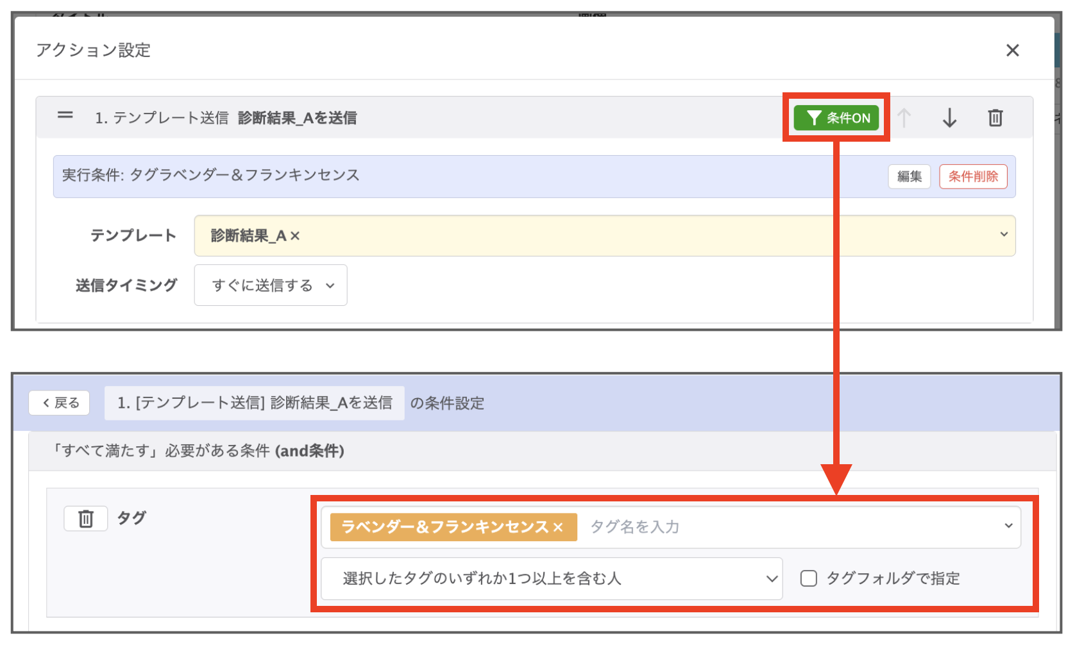Remove 診断結果_A with its × mark
The image size is (1075, 645).
pos(295,236)
